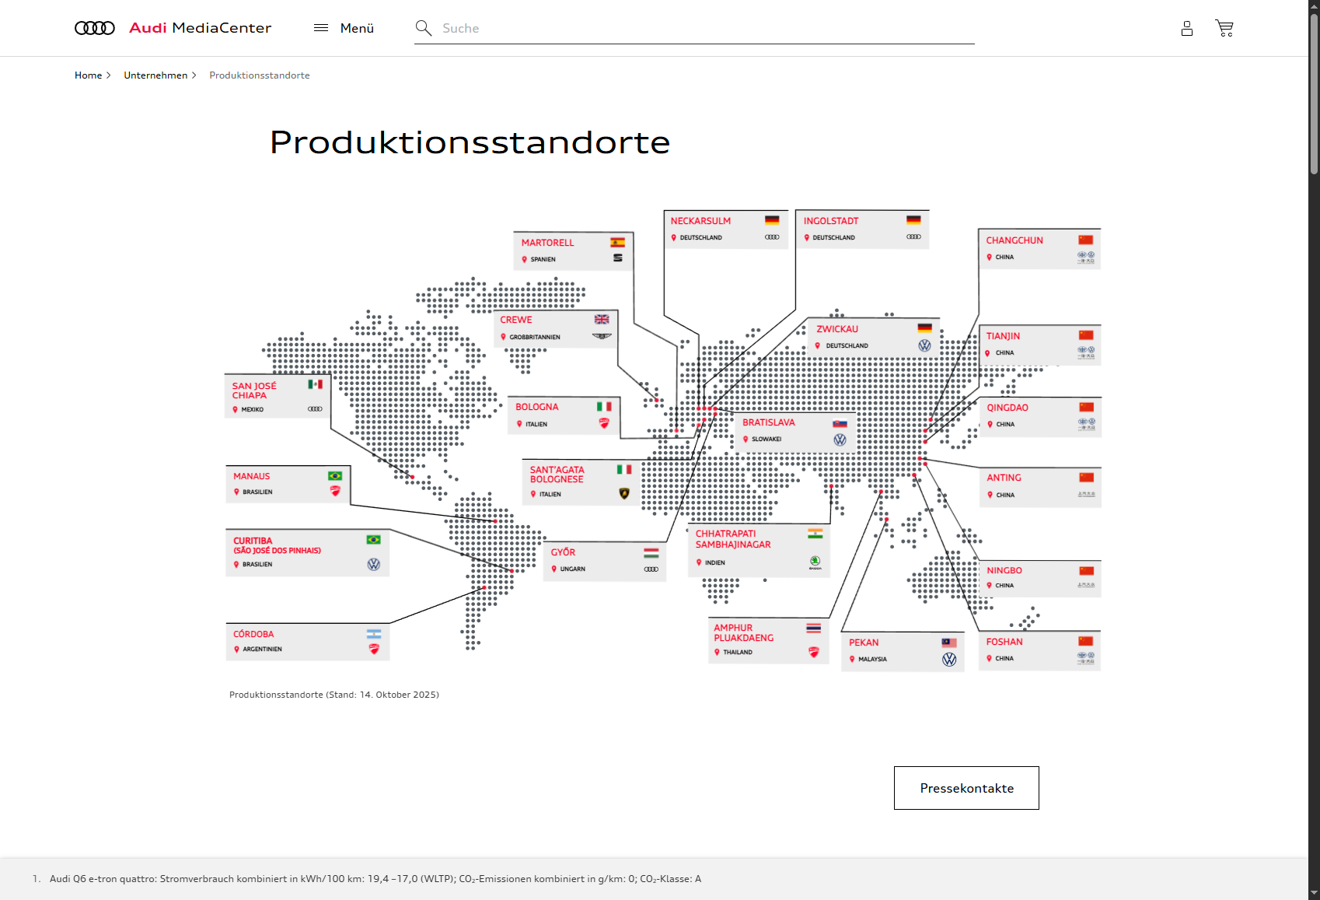Viewport: 1320px width, 900px height.
Task: Click the page vertical scrollbar
Action: point(1314,467)
